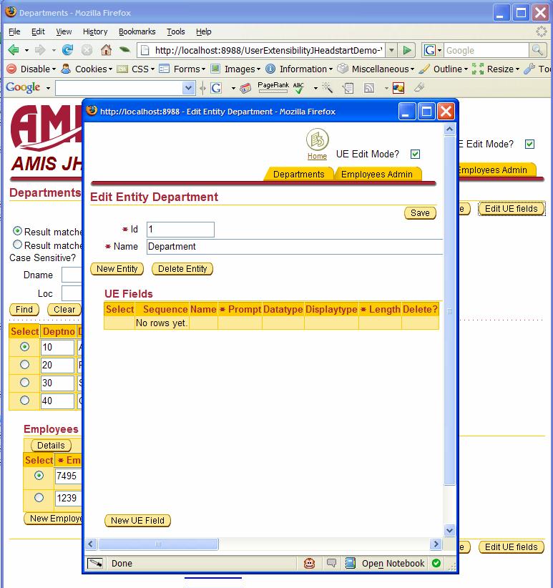
Task: Click the top Edit UE fields button in Departments window
Action: (511, 209)
